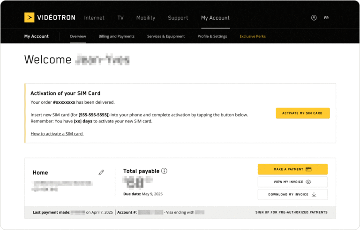Click My Account label in sub-navigation
The height and width of the screenshot is (230, 360).
tap(36, 36)
